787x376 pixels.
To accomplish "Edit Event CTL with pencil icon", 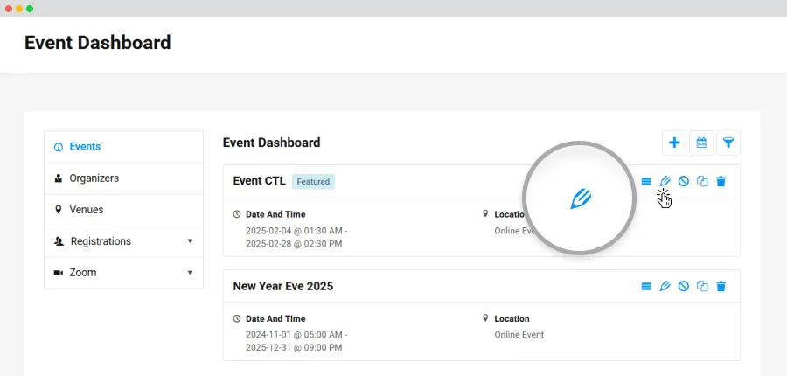I will (665, 181).
